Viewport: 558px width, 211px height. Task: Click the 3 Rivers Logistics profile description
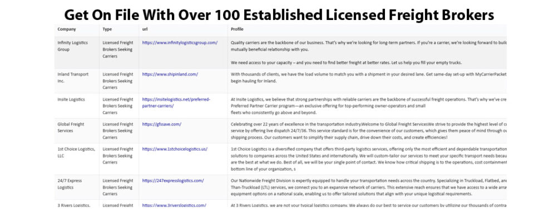368,205
